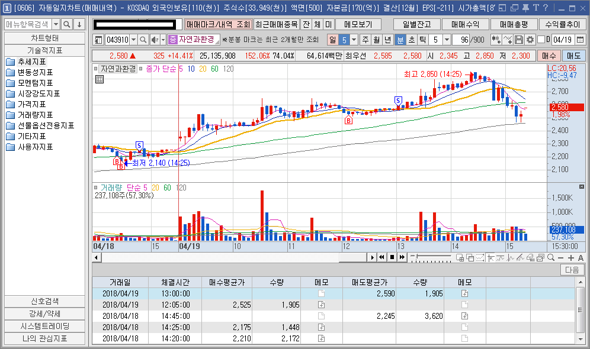Click the eraser delete drawings icon
Image resolution: width=590 pixels, height=349 pixels.
click(x=531, y=257)
